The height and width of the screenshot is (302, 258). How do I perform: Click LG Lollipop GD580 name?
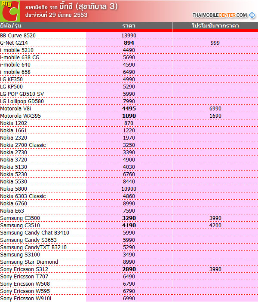click(22, 101)
